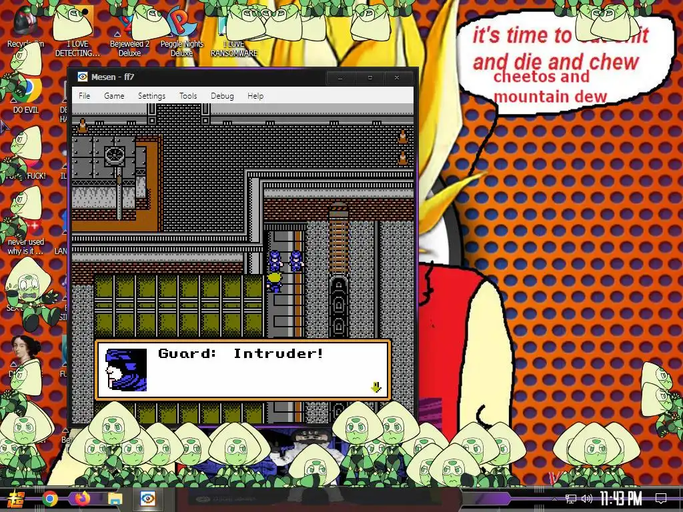683x512 pixels.
Task: Select the Recycle Bin desktop icon
Action: [25, 27]
